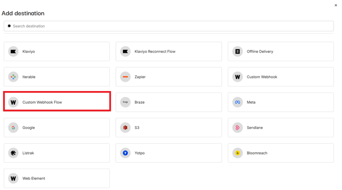Pick the Offline Delivery destination
Image resolution: width=342 pixels, height=190 pixels.
click(x=281, y=52)
